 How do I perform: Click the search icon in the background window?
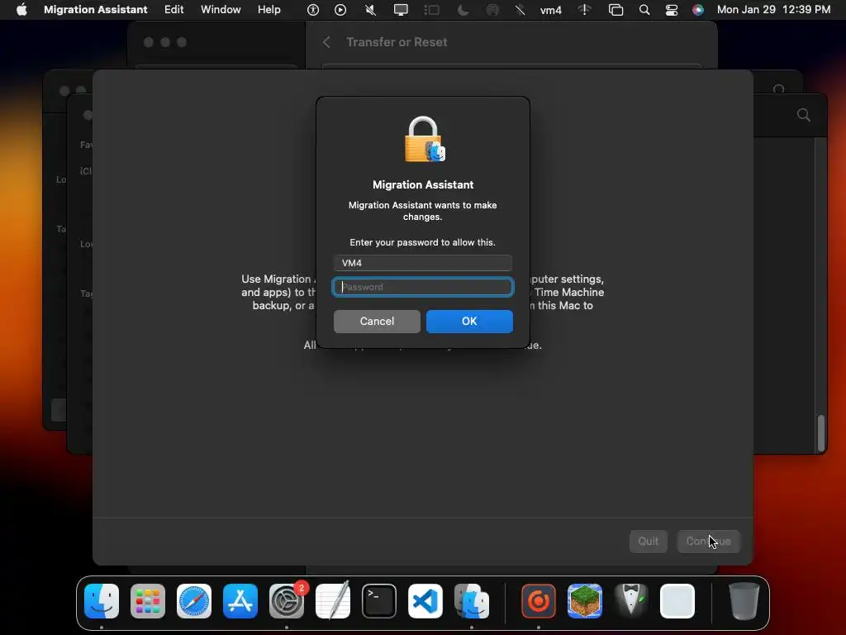[x=804, y=114]
